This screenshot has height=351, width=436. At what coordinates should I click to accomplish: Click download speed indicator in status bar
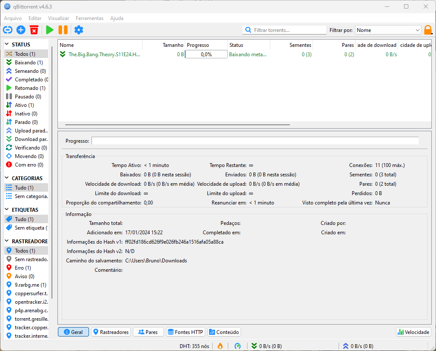(x=267, y=346)
